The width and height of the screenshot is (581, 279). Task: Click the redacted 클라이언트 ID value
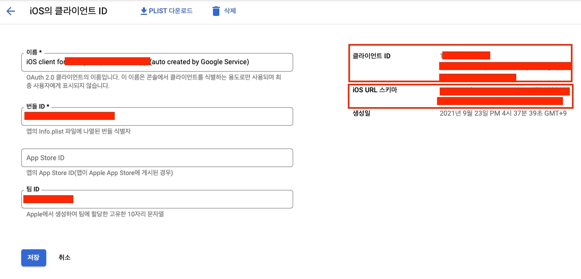(505, 66)
